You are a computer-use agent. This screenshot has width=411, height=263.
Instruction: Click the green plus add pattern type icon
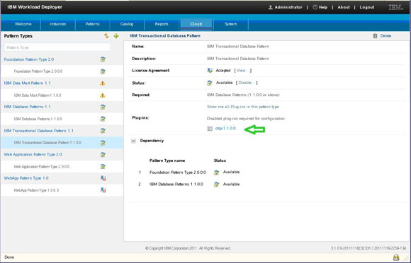click(x=116, y=36)
